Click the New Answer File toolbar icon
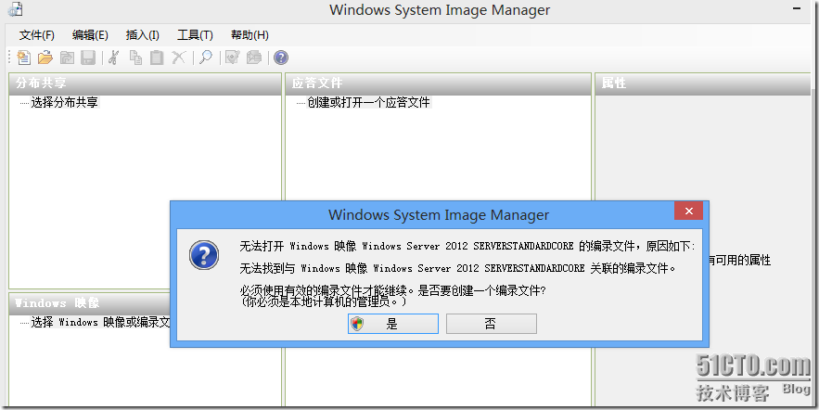819x410 pixels. 23,58
